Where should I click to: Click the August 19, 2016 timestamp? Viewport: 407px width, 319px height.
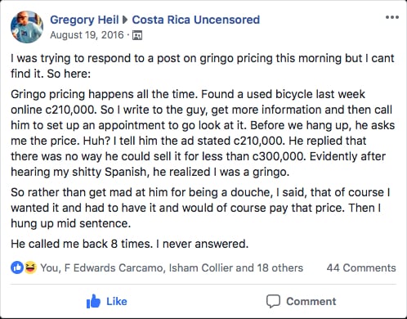pos(87,35)
